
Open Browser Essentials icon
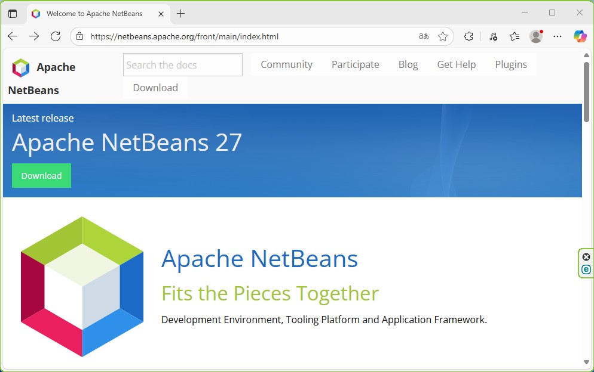point(492,36)
